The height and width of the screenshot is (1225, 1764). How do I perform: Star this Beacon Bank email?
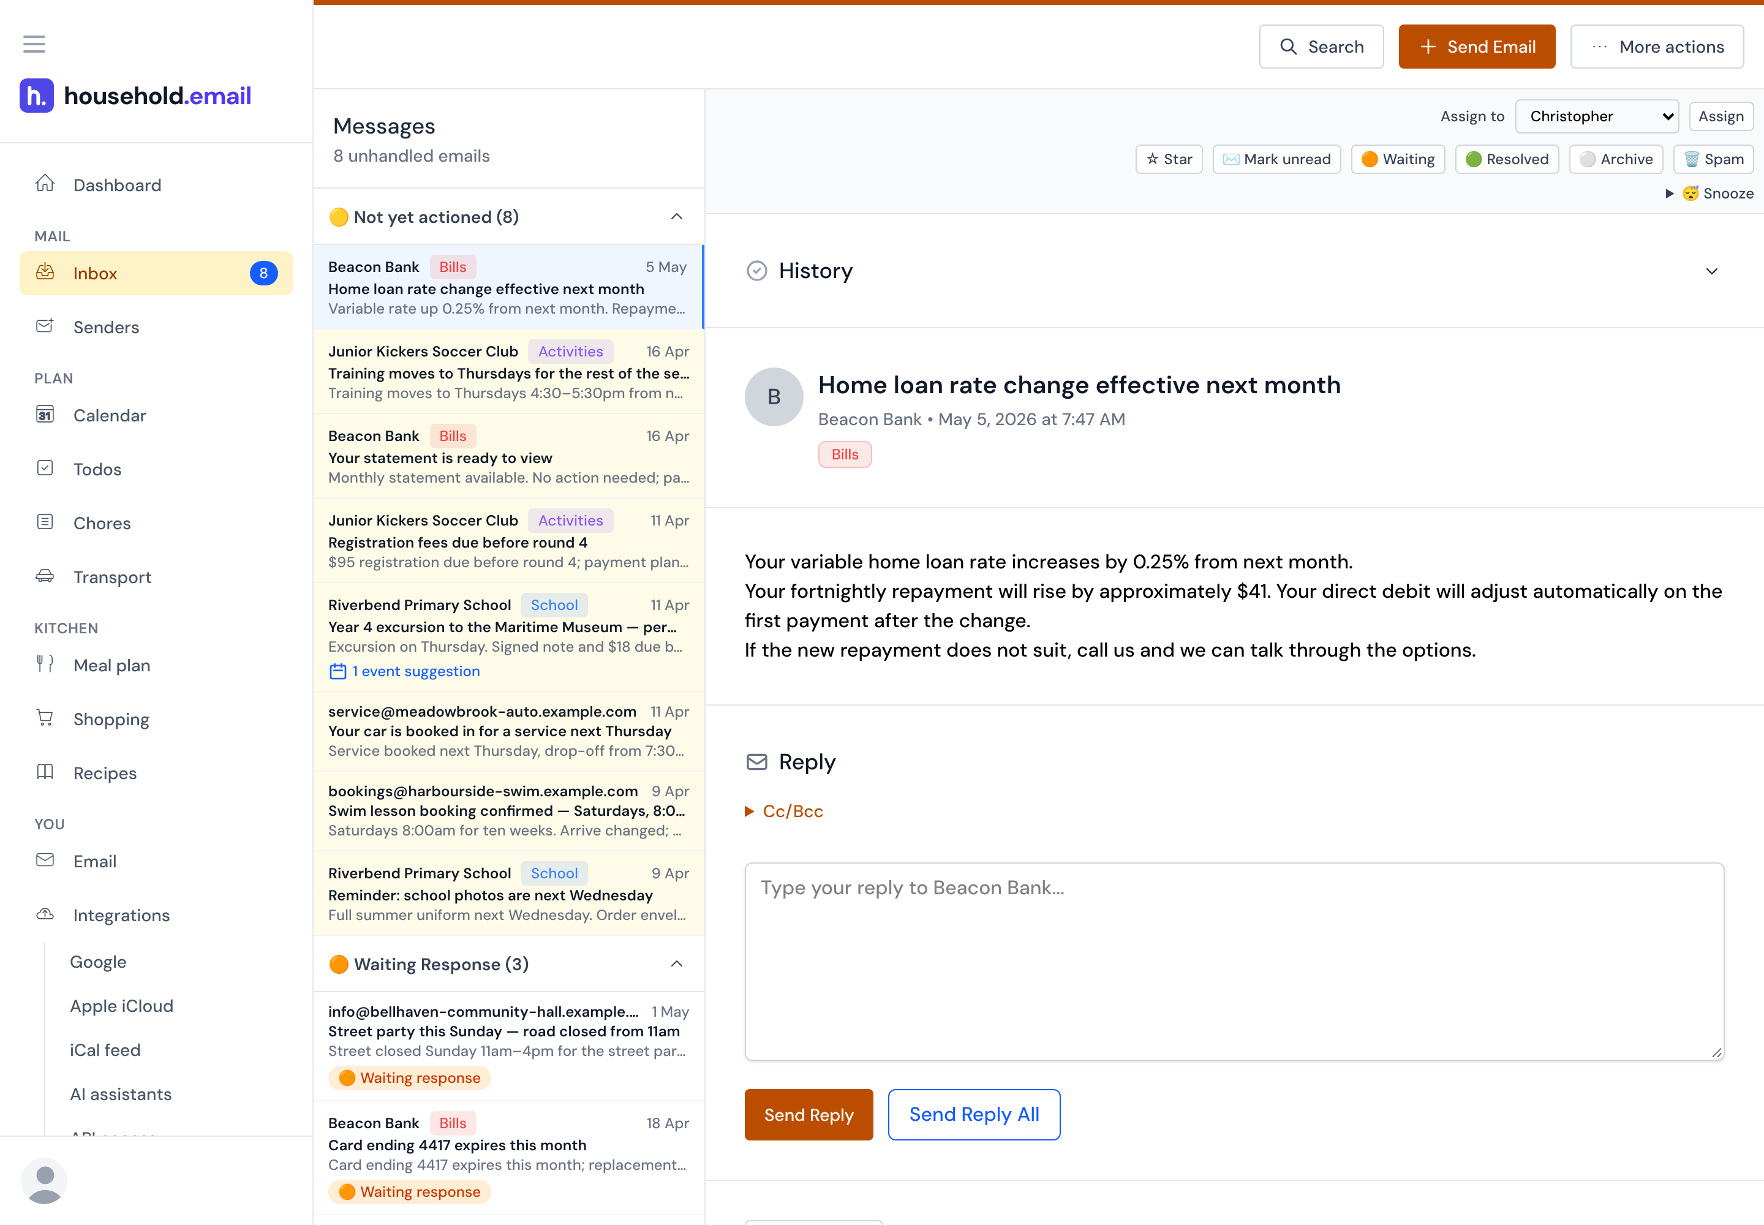1168,159
